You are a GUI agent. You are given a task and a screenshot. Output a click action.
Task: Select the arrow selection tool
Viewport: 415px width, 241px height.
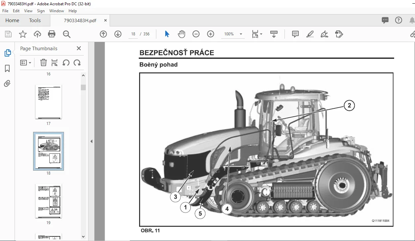click(x=167, y=34)
